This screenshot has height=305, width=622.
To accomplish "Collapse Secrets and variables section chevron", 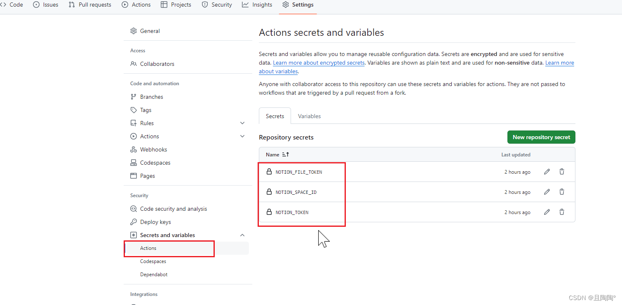I will (242, 235).
